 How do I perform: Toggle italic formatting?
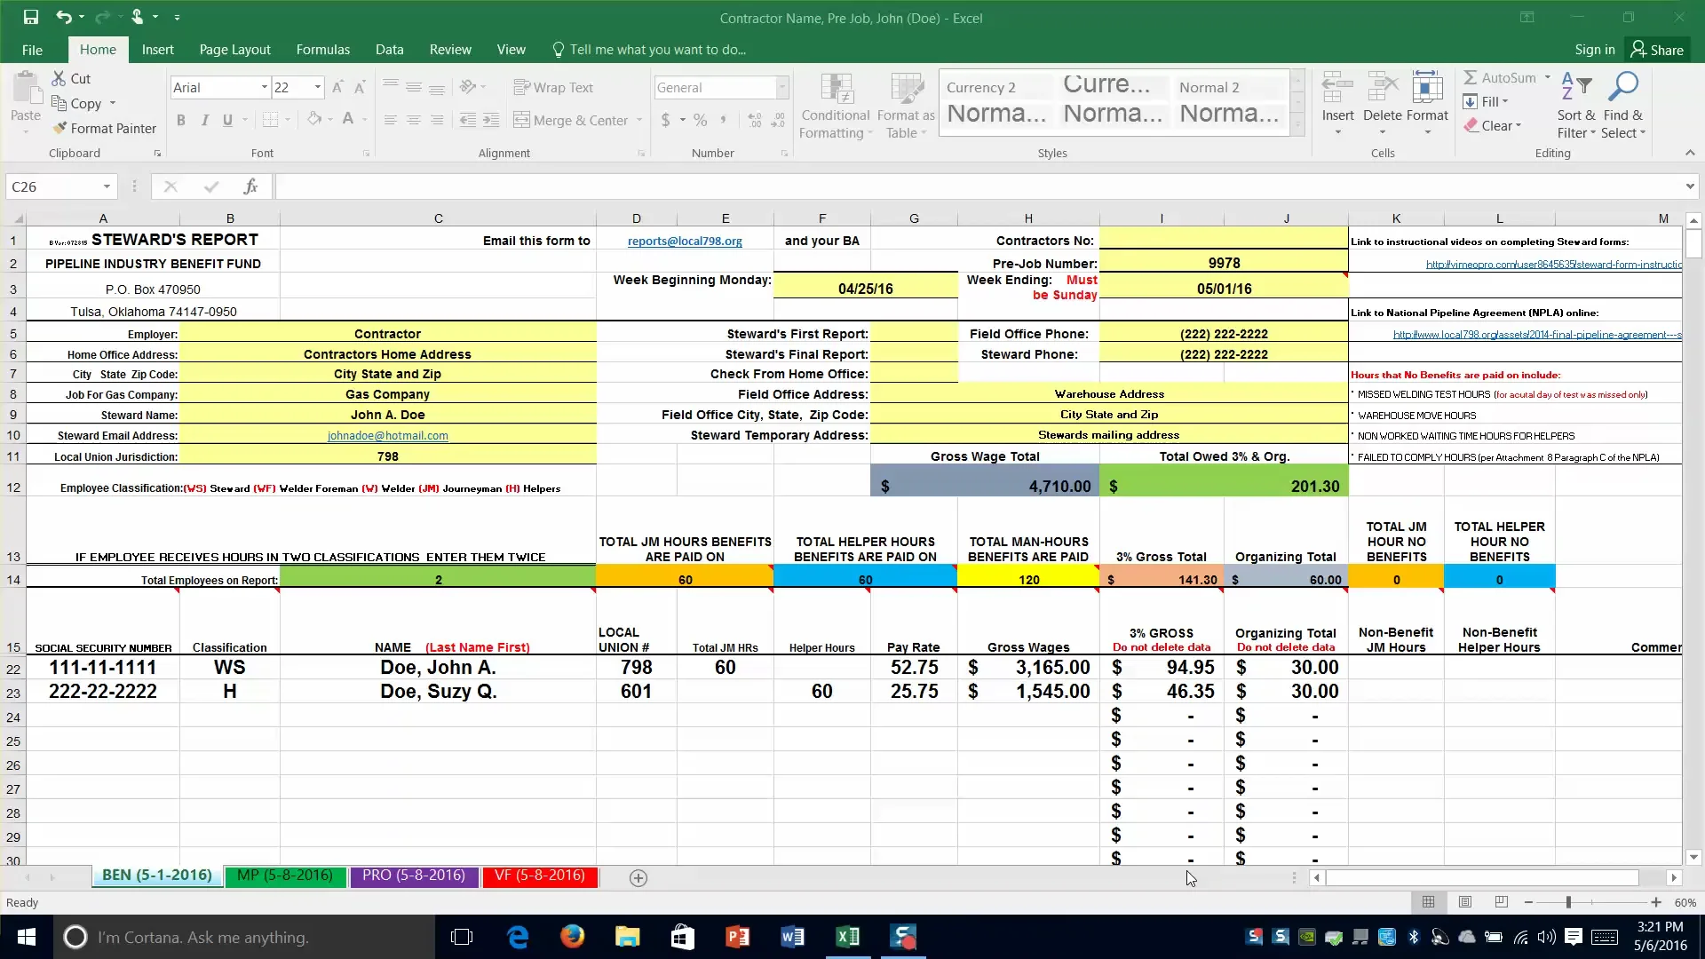[x=205, y=120]
